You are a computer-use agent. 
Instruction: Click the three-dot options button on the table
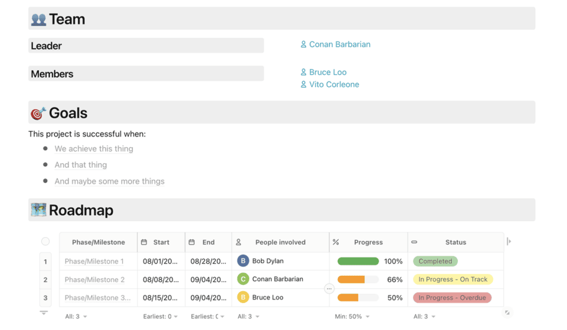coord(329,289)
